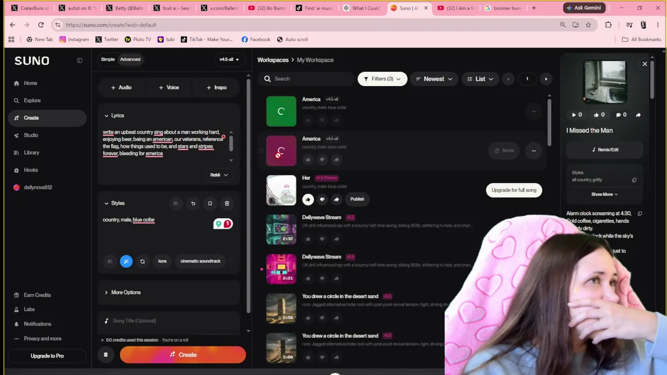Click Upgrade to Pro
The height and width of the screenshot is (375, 667).
click(47, 356)
